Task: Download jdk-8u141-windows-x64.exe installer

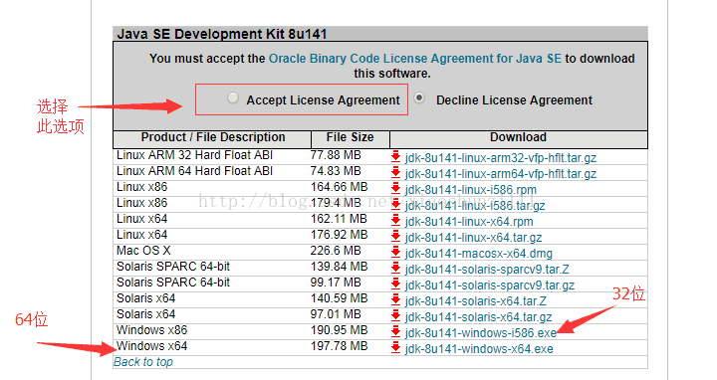Action: (479, 349)
